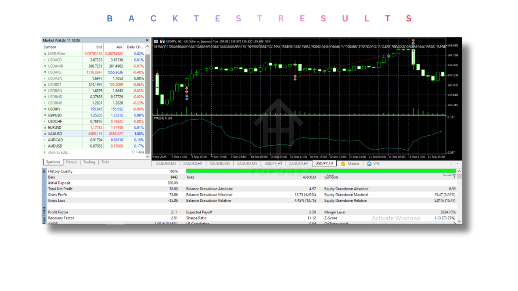The image size is (518, 291).
Task: Click the 'click to add...' symbol field
Action: (59, 152)
